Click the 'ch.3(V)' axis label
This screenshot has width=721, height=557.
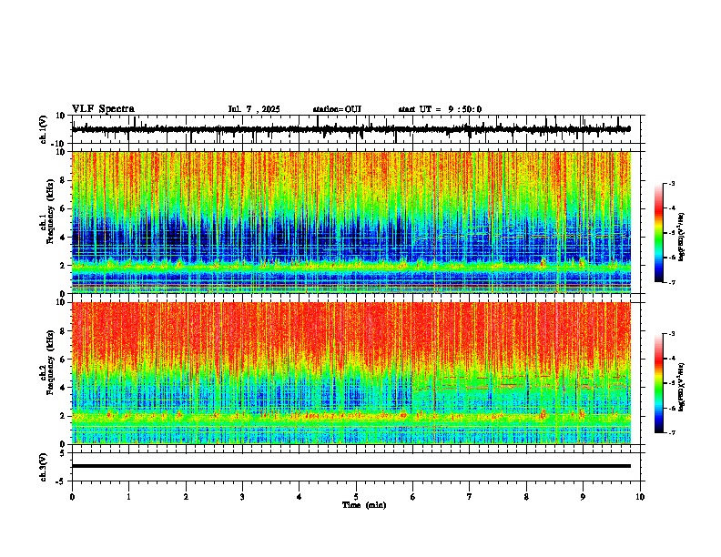pos(44,467)
